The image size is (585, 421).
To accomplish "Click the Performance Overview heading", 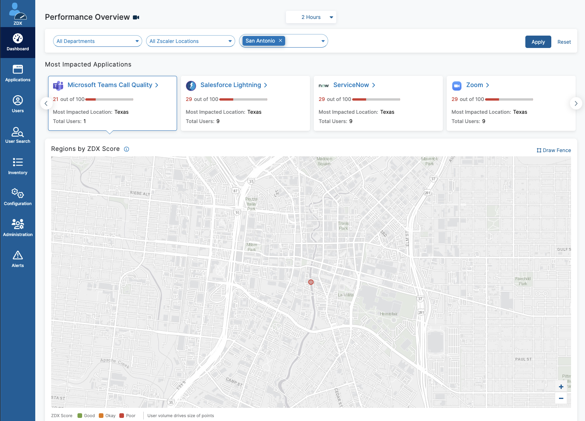I will point(88,17).
